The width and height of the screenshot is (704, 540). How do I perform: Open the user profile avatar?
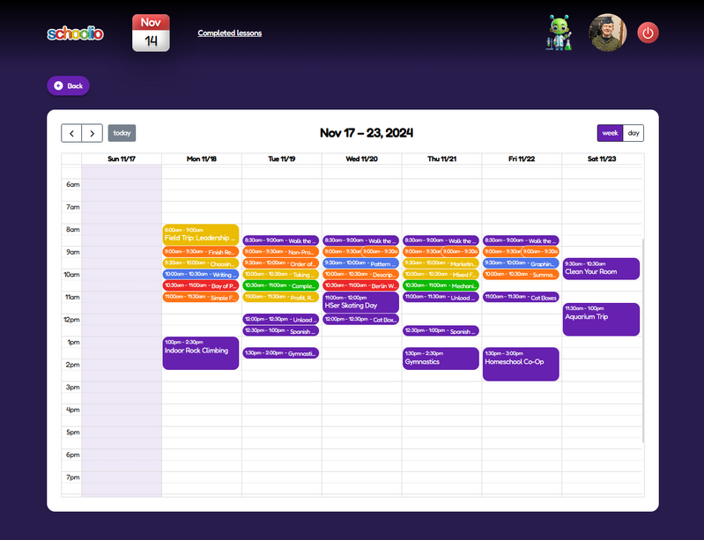click(x=607, y=33)
